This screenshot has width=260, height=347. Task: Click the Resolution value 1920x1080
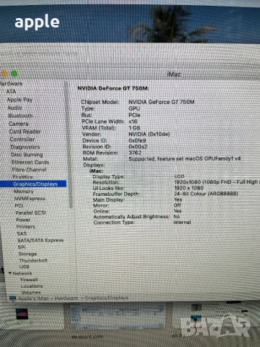(217, 182)
